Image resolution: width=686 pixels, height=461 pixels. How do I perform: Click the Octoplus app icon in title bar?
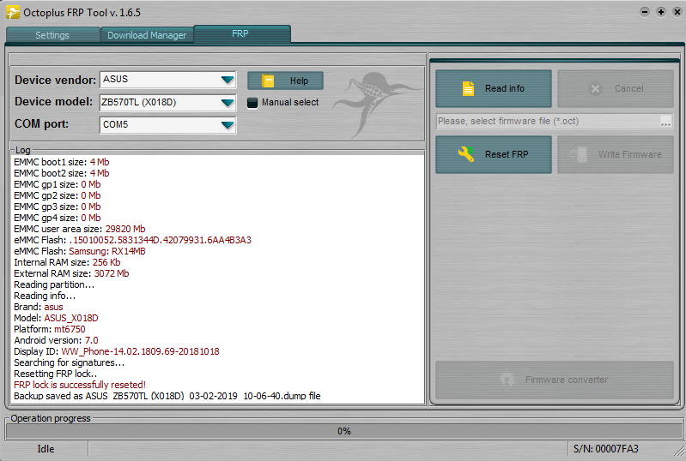[x=12, y=12]
